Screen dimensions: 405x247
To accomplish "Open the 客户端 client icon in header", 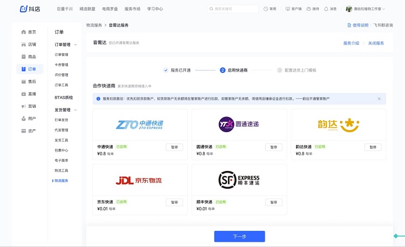I will [288, 9].
